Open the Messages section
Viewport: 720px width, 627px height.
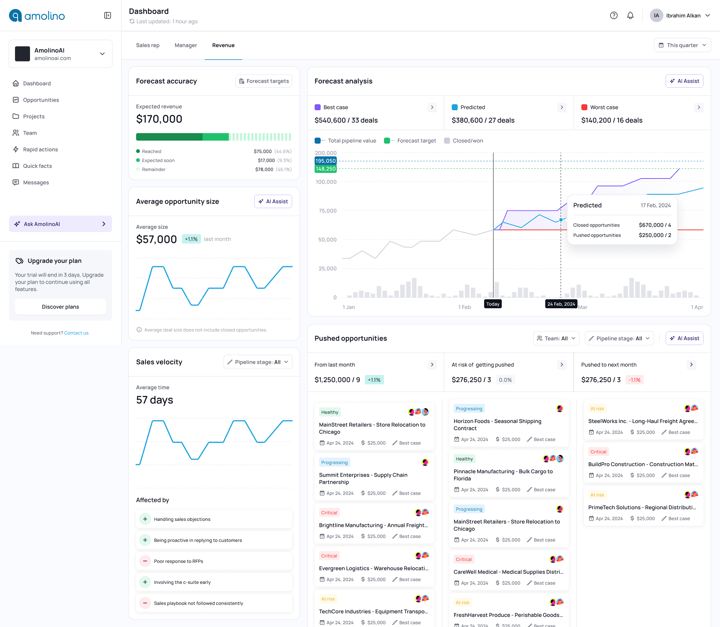36,182
